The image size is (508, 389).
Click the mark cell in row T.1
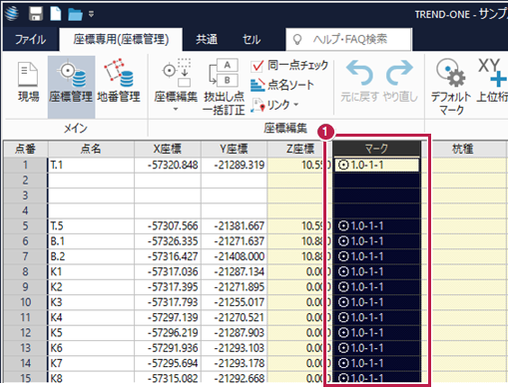[x=376, y=165]
